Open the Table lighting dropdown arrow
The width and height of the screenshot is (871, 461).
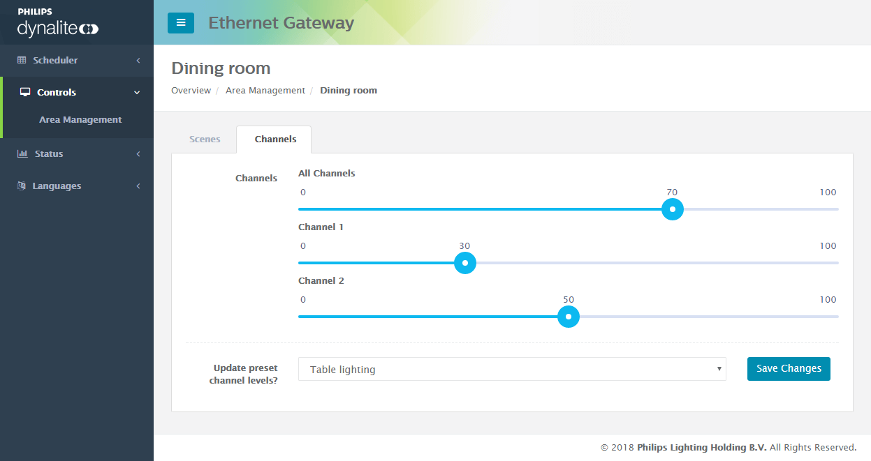tap(719, 369)
